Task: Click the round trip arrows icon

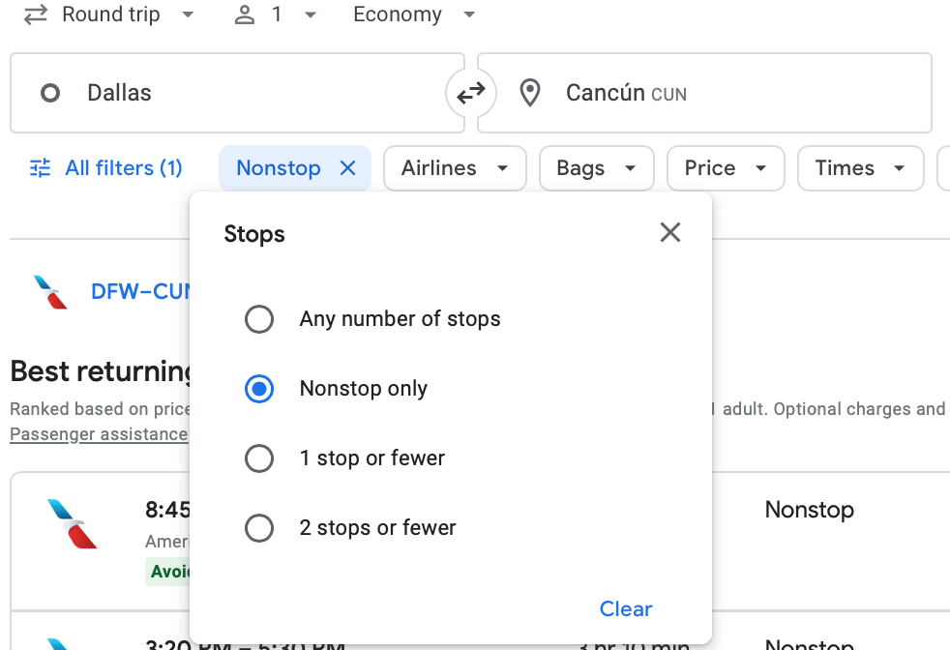Action: 36,15
